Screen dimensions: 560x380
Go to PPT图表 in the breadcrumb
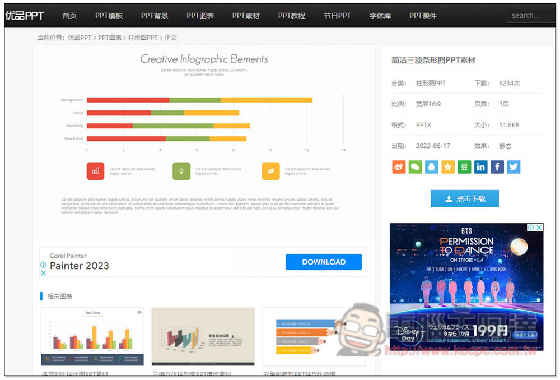point(110,38)
